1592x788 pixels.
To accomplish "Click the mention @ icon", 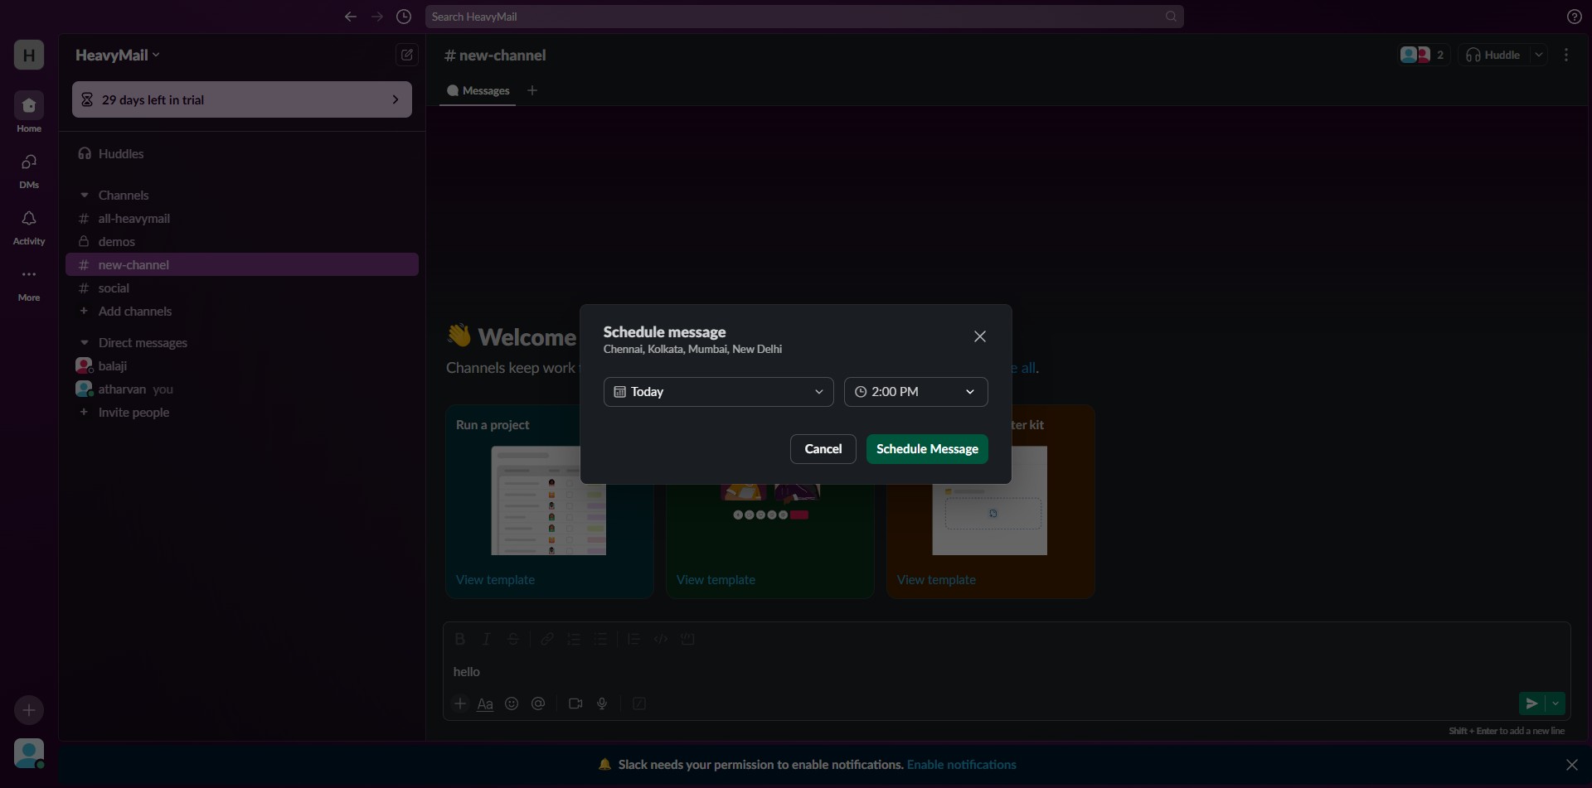I will click(x=538, y=703).
